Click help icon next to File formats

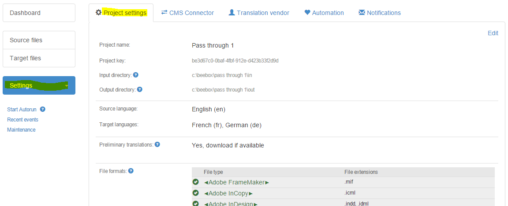coord(131,171)
